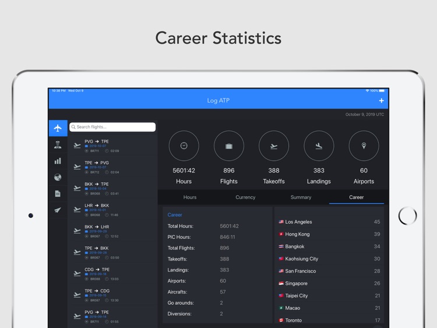Focus the Search flights field
Viewport: 437px width, 328px height.
click(x=112, y=127)
